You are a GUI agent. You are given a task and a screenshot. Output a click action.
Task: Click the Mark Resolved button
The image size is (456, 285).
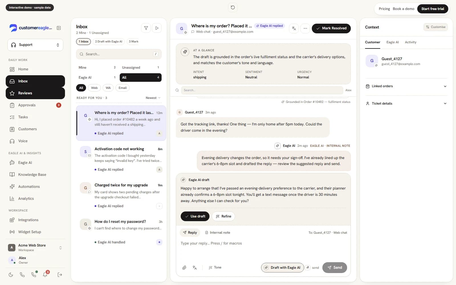pyautogui.click(x=331, y=28)
